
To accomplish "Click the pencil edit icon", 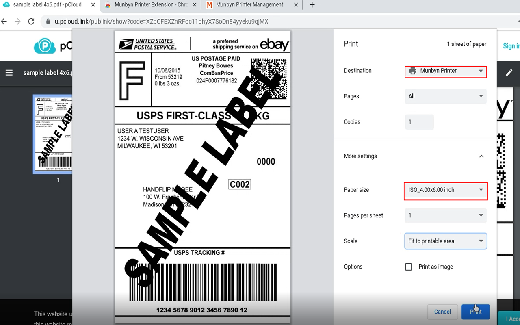I will click(x=509, y=73).
